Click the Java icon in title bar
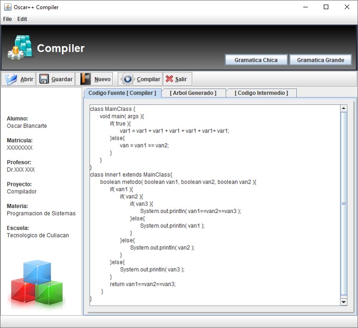 click(8, 7)
